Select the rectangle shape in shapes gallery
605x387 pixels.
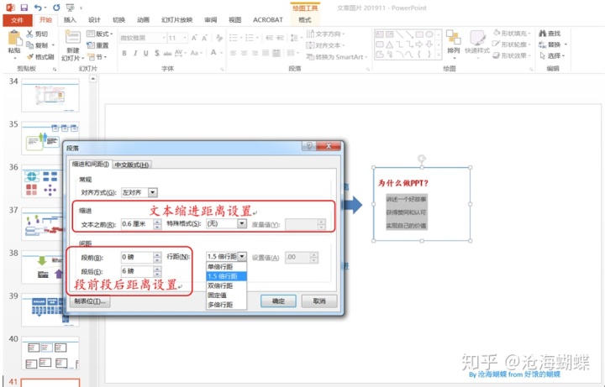419,34
